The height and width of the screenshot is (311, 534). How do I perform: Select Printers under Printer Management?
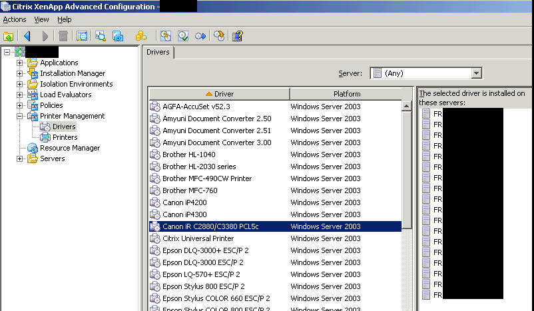click(65, 137)
